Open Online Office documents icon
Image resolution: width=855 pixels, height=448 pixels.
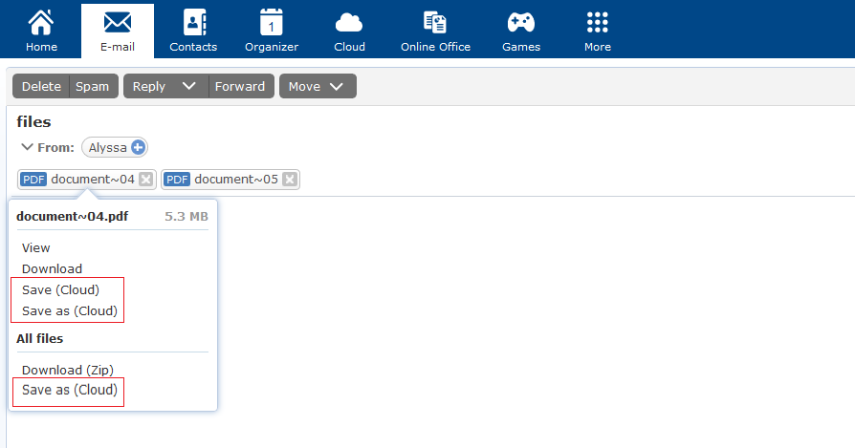pos(435,22)
